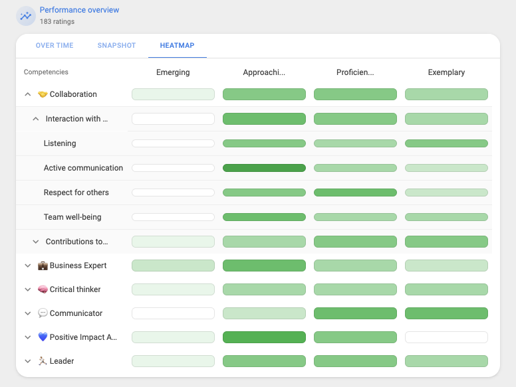The width and height of the screenshot is (516, 387).
Task: Click the Exemplary column header
Action: [446, 72]
